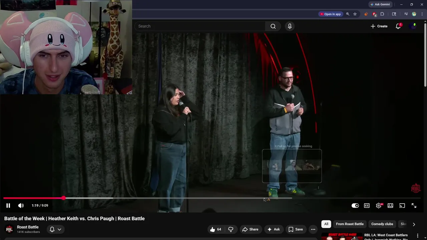Click the page vertical scrollbar
The height and width of the screenshot is (240, 427).
[425, 55]
